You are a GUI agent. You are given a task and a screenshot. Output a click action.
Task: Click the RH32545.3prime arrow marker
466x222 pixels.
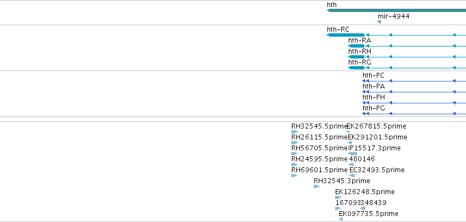(x=317, y=186)
